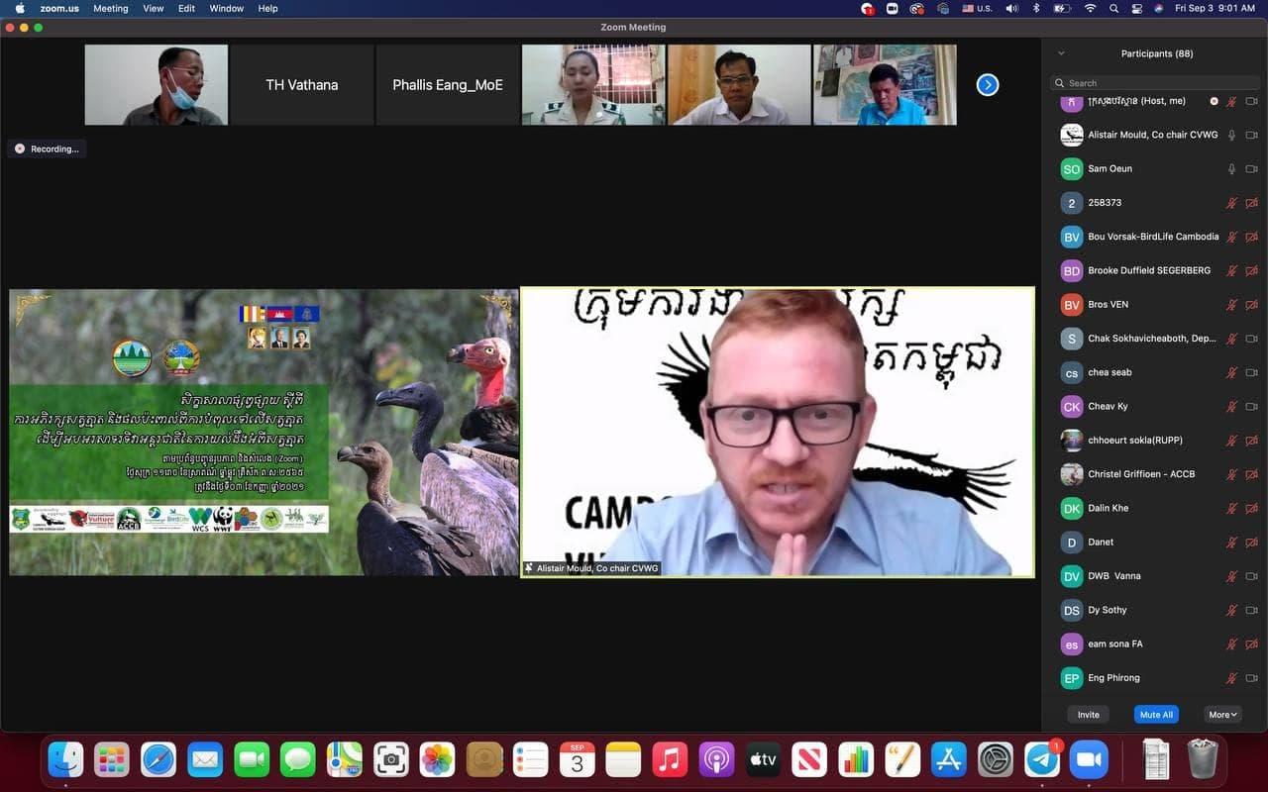Toggle chea seab's muted microphone
Screen dimensions: 1268x792
click(1231, 373)
